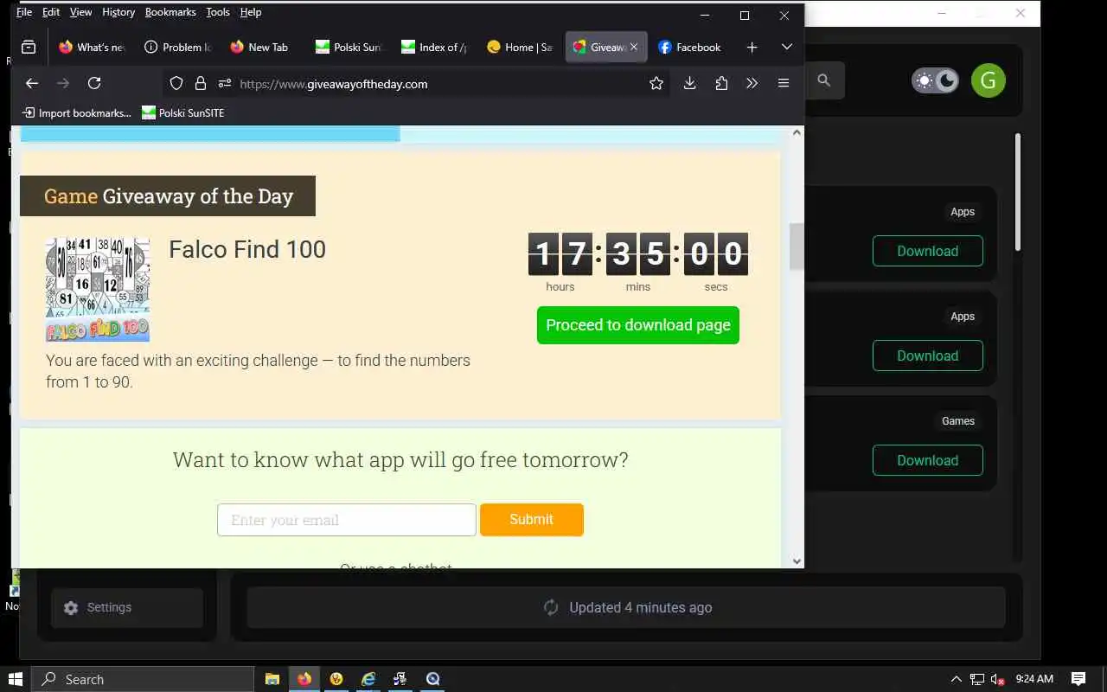
Task: Click the tracking protection shield icon
Action: (x=176, y=83)
